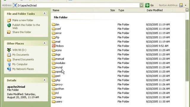Sort files by Name column
Viewport: 190px width, 107px height.
pos(72,10)
